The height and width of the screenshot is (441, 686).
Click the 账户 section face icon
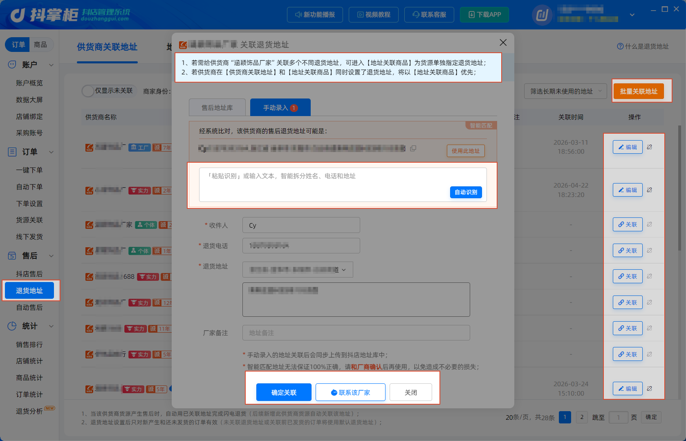coord(12,65)
